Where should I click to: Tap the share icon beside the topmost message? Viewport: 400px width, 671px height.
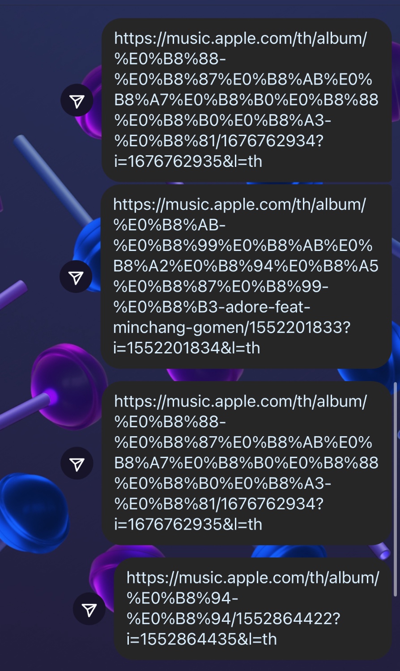point(77,100)
